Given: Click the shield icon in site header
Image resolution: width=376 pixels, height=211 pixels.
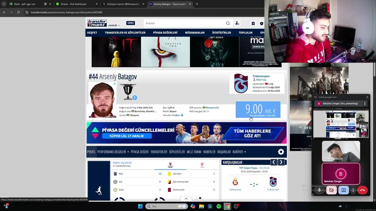Looking at the screenshot, I should point(261,23).
